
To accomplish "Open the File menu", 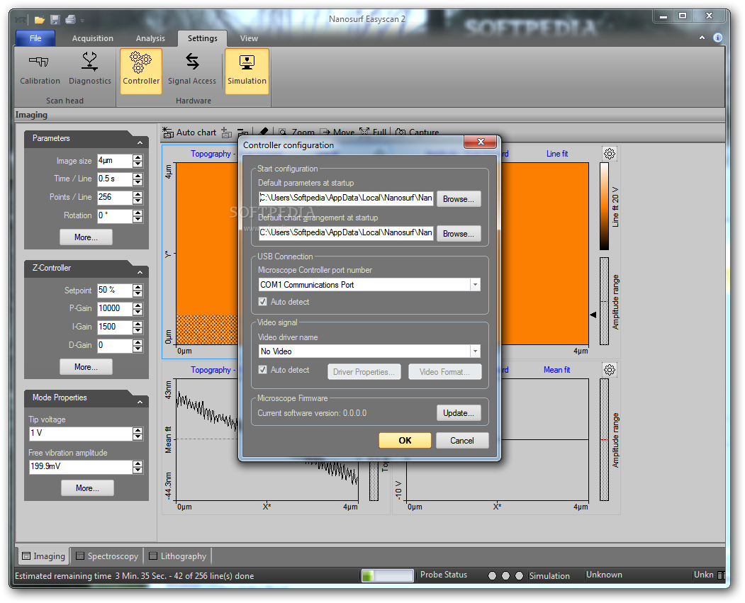I will pos(35,38).
